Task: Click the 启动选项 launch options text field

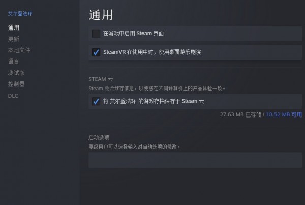Action: [195, 160]
